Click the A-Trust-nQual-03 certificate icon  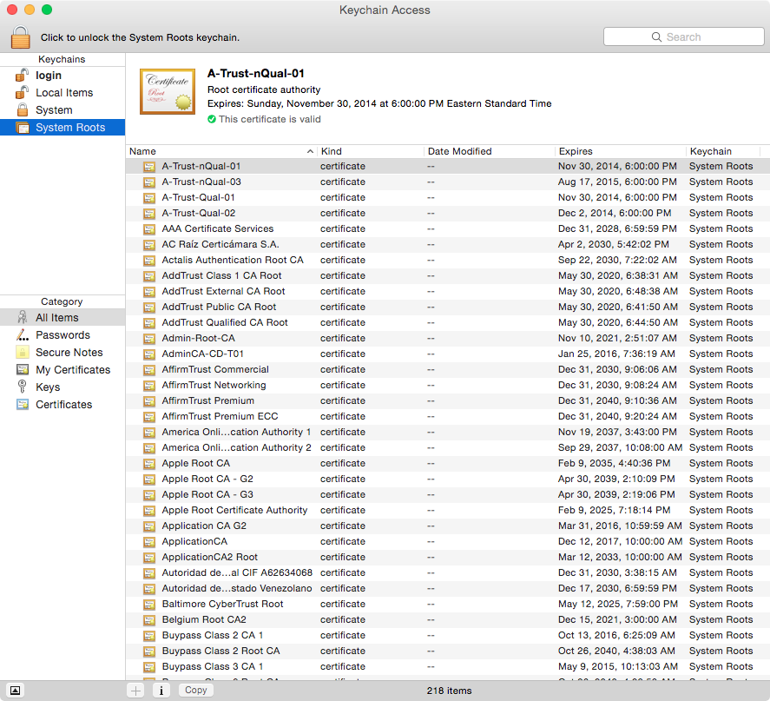point(149,182)
